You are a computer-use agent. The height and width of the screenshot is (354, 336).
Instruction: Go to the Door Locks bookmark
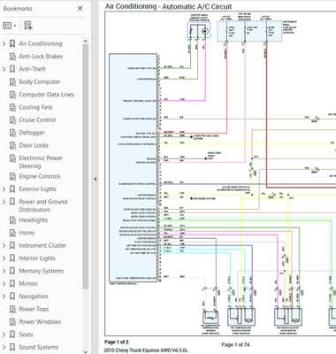point(34,145)
